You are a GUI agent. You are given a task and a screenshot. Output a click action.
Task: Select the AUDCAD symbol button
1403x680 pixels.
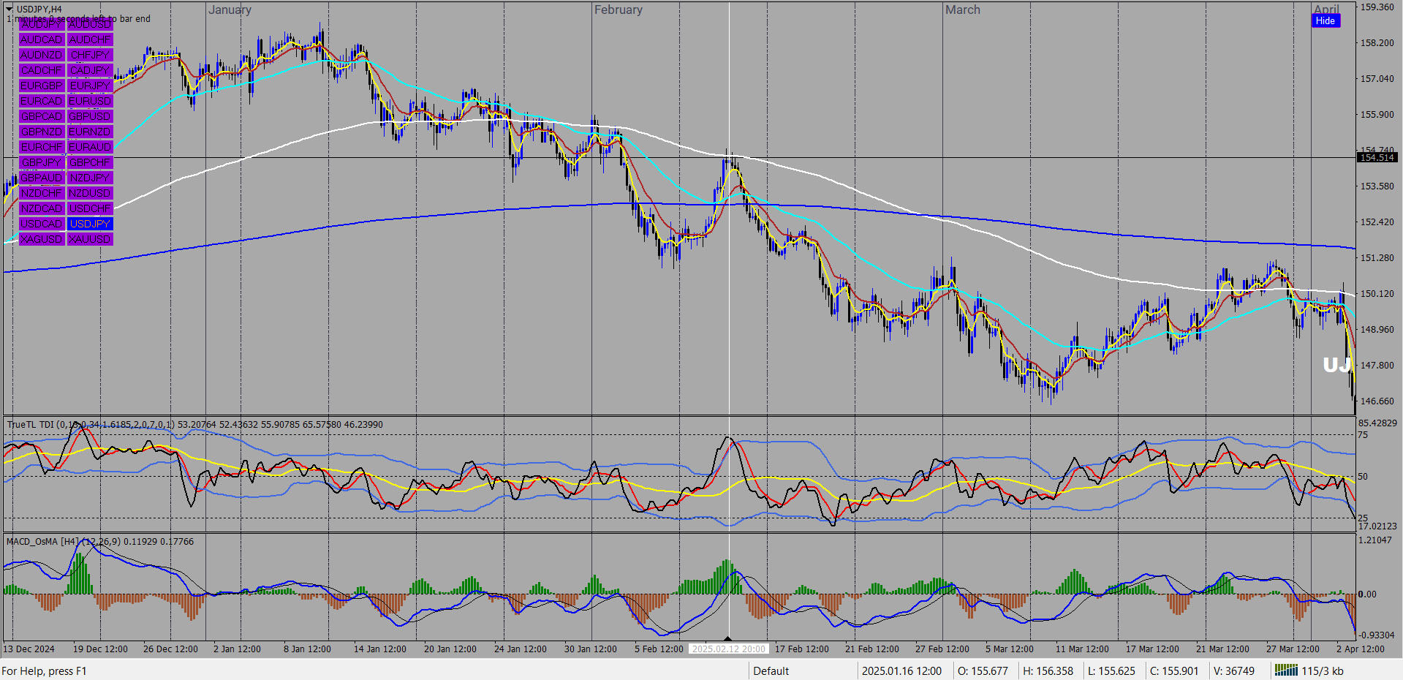tap(41, 39)
